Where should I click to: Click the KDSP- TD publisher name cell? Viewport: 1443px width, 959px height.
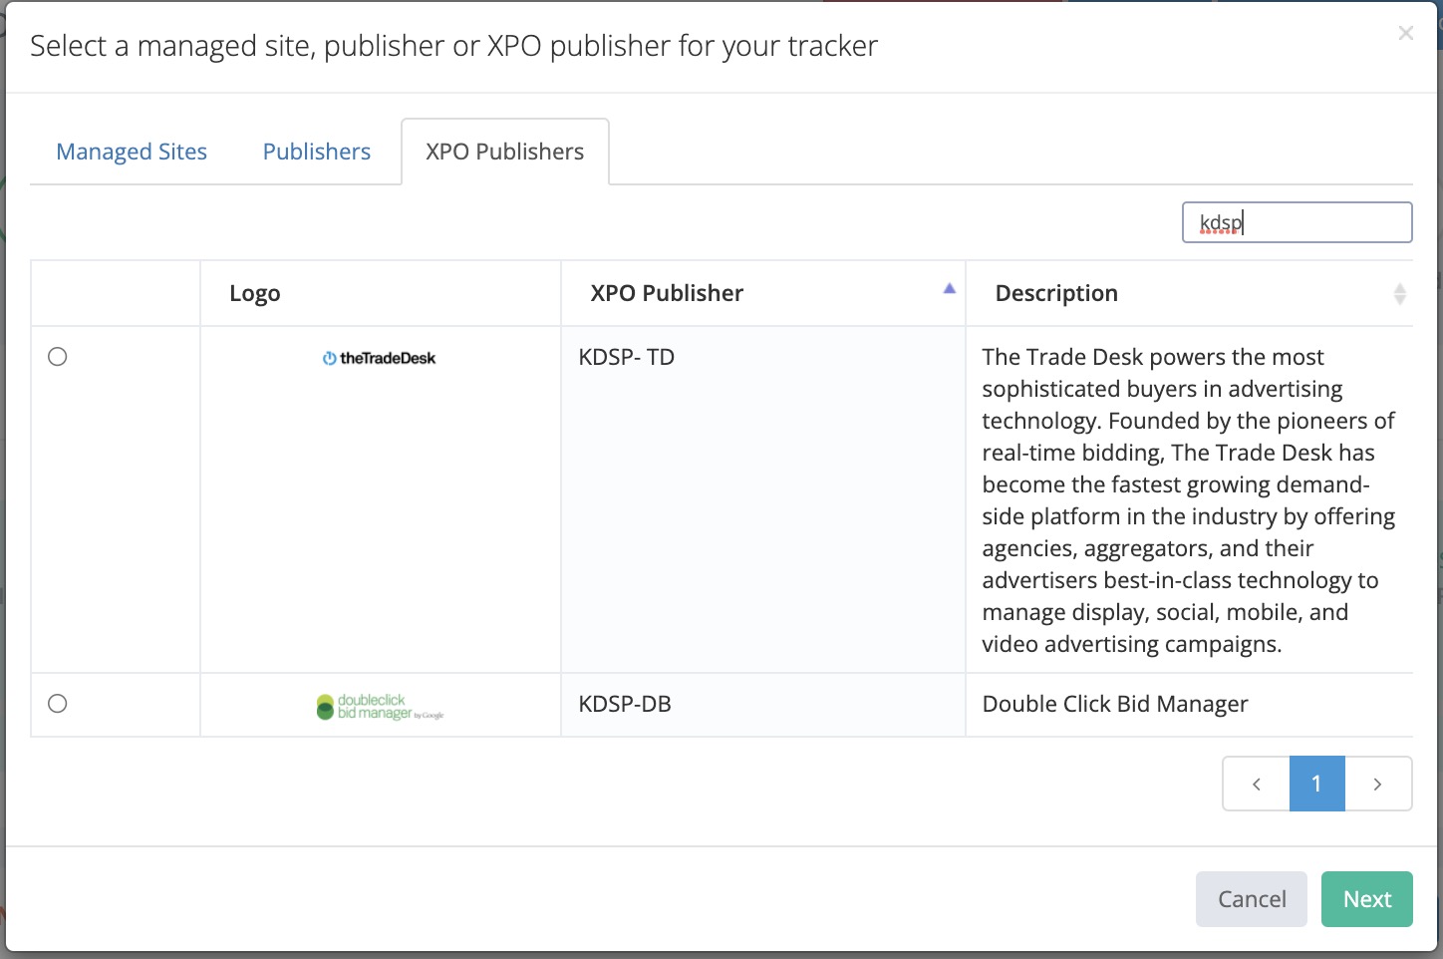coord(627,357)
